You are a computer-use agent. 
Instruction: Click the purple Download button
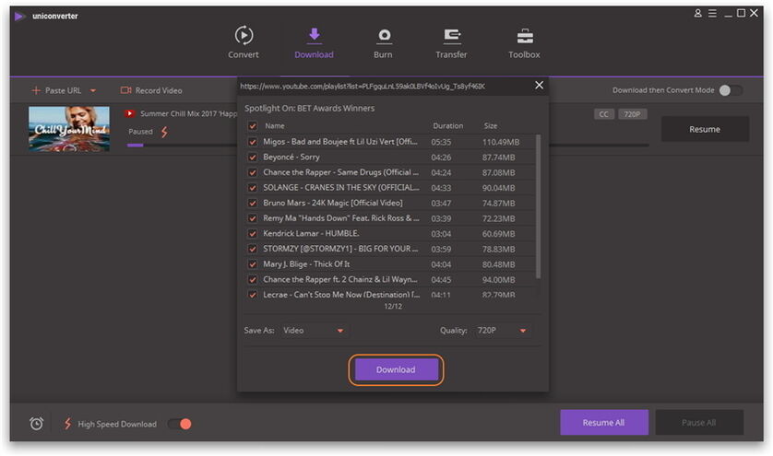pyautogui.click(x=396, y=369)
